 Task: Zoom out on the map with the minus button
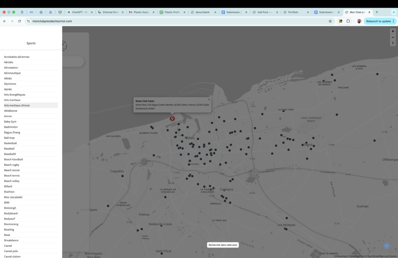pos(393,37)
